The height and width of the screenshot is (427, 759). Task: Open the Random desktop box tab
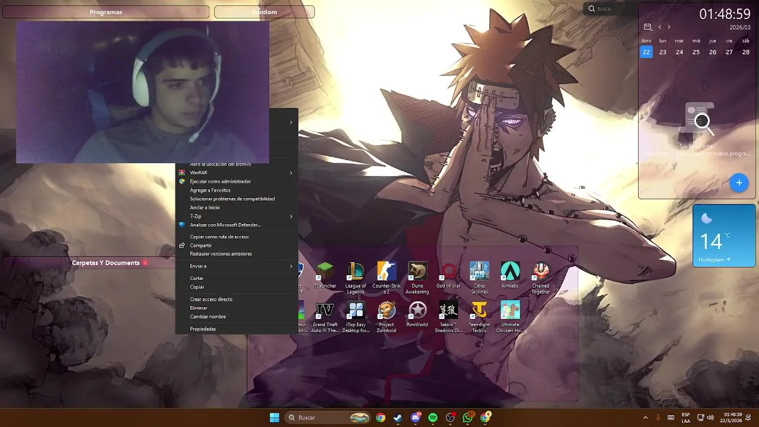tap(264, 12)
